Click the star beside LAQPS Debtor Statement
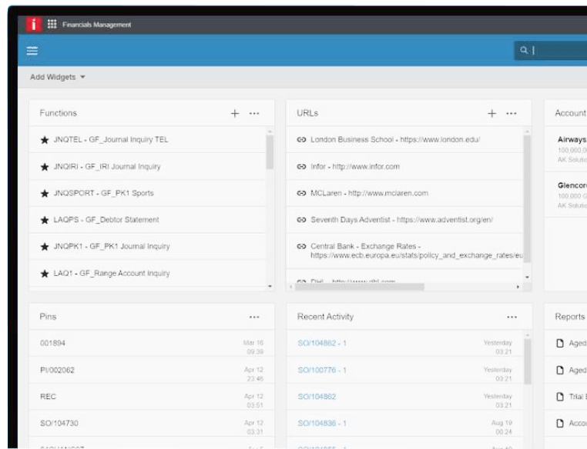Image resolution: width=587 pixels, height=449 pixels. tap(45, 220)
